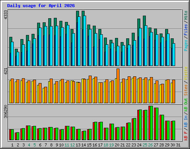Image resolution: width=190 pixels, height=149 pixels.
Task: Click the green kB Out bar for day 26
Action: coord(151,123)
